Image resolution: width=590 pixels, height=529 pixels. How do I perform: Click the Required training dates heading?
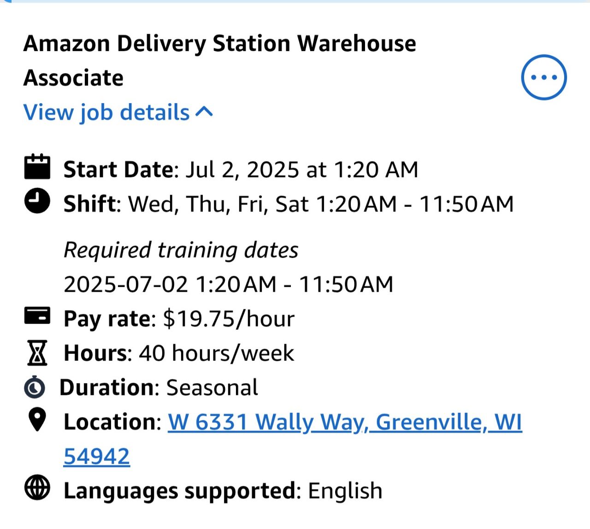point(181,250)
